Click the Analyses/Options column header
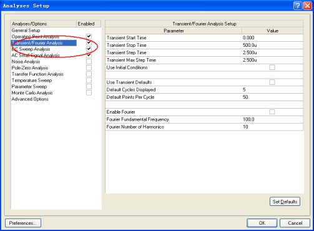314x231 pixels. coord(44,24)
